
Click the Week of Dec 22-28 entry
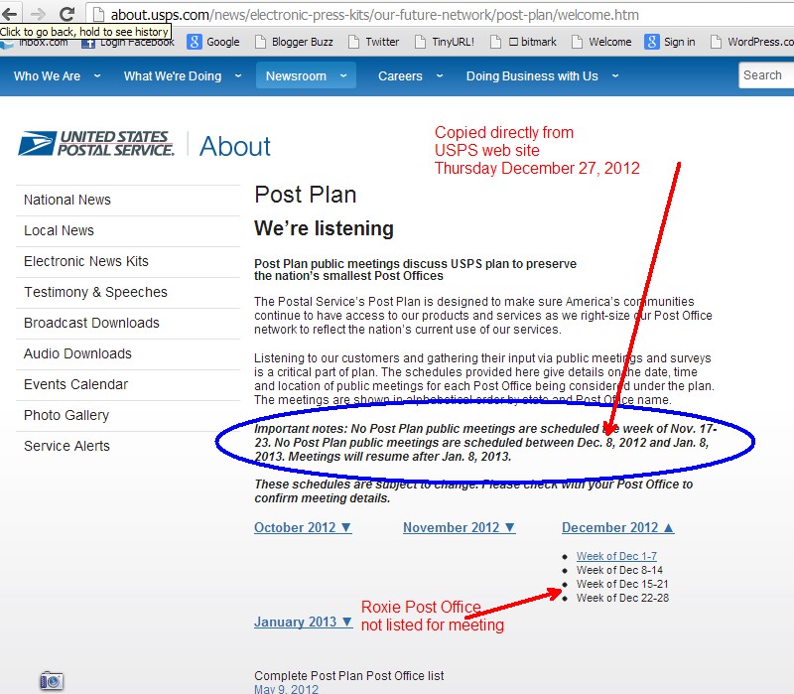pos(622,598)
